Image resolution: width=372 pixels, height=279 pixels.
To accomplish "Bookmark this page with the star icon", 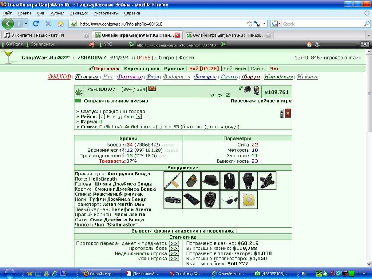I will point(249,24).
